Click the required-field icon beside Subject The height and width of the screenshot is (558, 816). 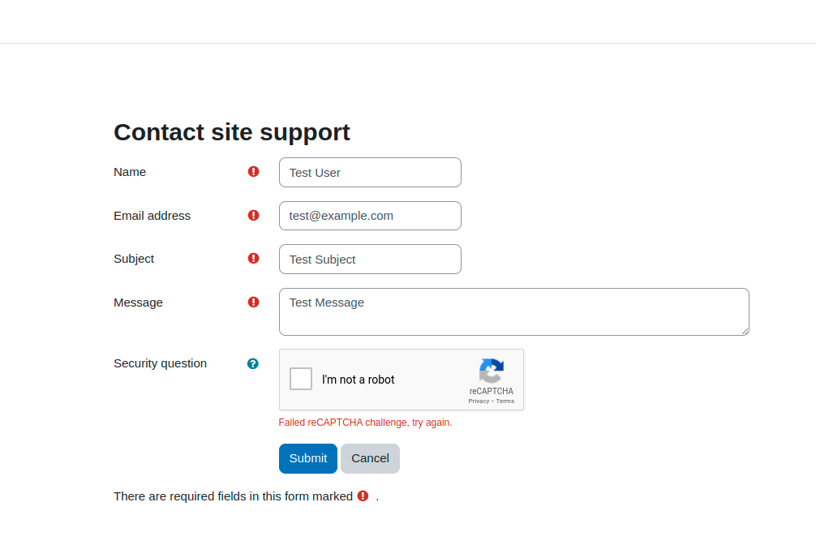(x=253, y=259)
